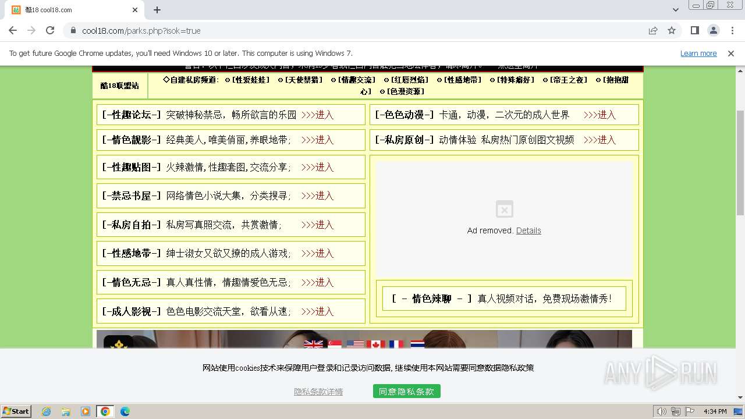This screenshot has width=745, height=419.
Task: Toggle Chrome side panel
Action: [x=694, y=30]
